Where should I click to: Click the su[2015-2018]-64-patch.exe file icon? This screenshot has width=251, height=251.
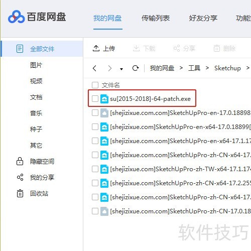[104, 99]
